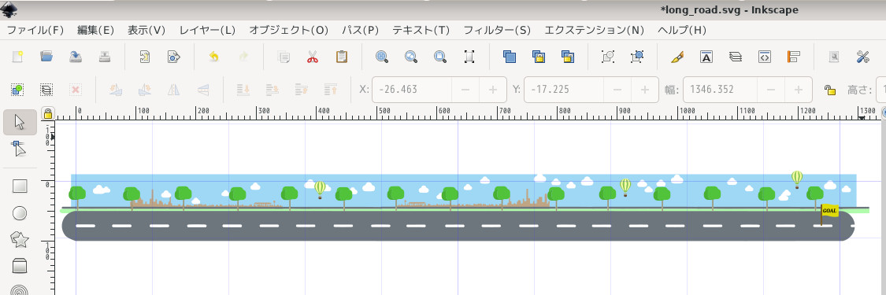886x295 pixels.
Task: Click the greyed Document Properties icon
Action: coord(833,57)
